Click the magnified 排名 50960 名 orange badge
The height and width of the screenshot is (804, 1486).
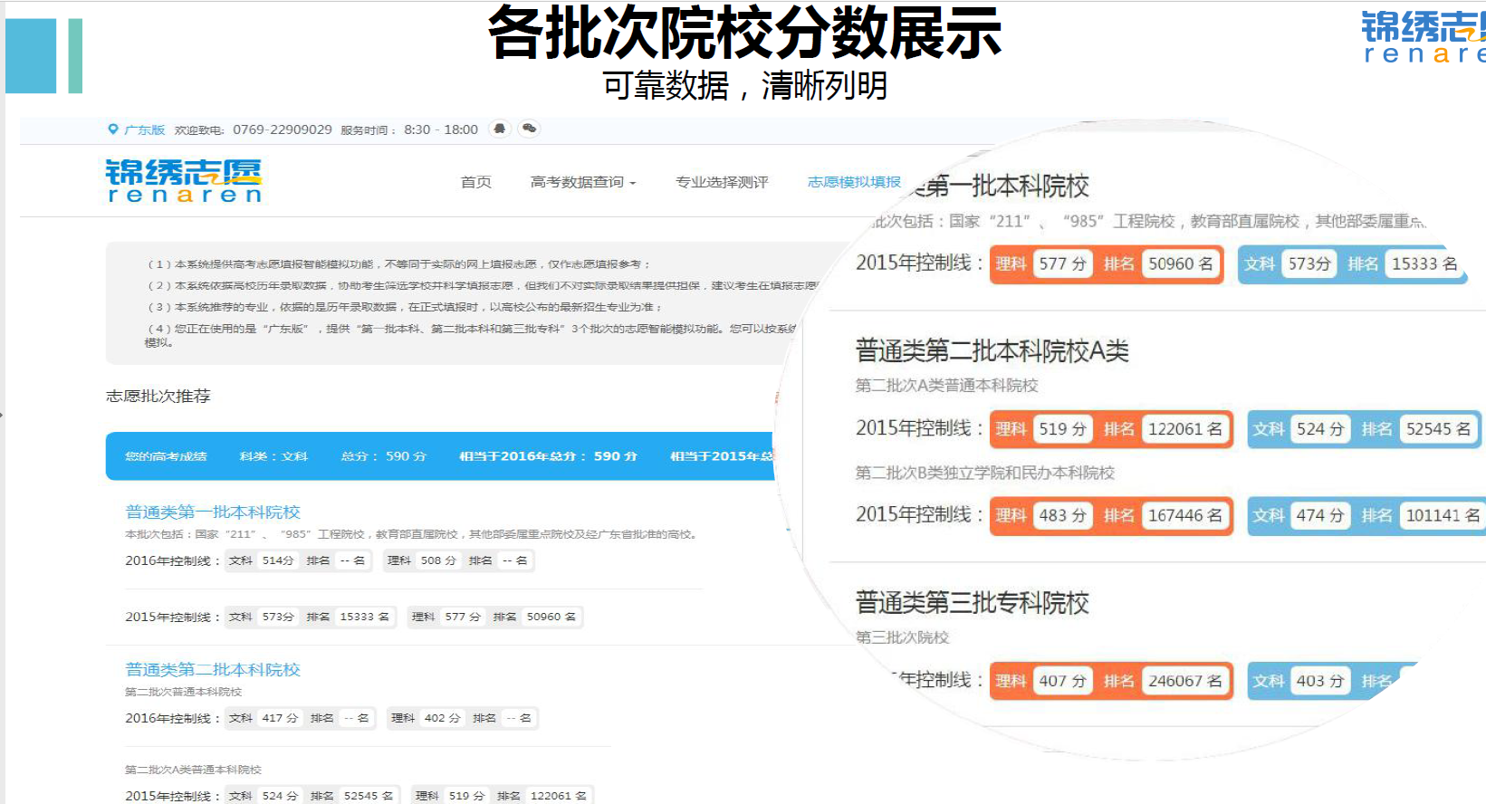click(x=1160, y=264)
